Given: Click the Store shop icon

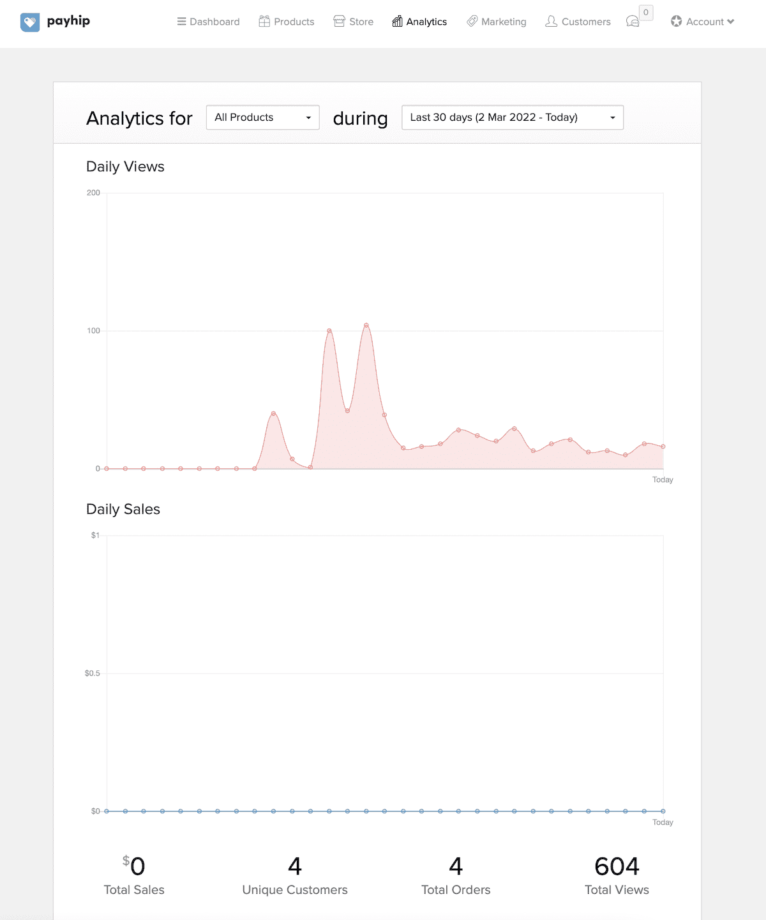Looking at the screenshot, I should (339, 22).
